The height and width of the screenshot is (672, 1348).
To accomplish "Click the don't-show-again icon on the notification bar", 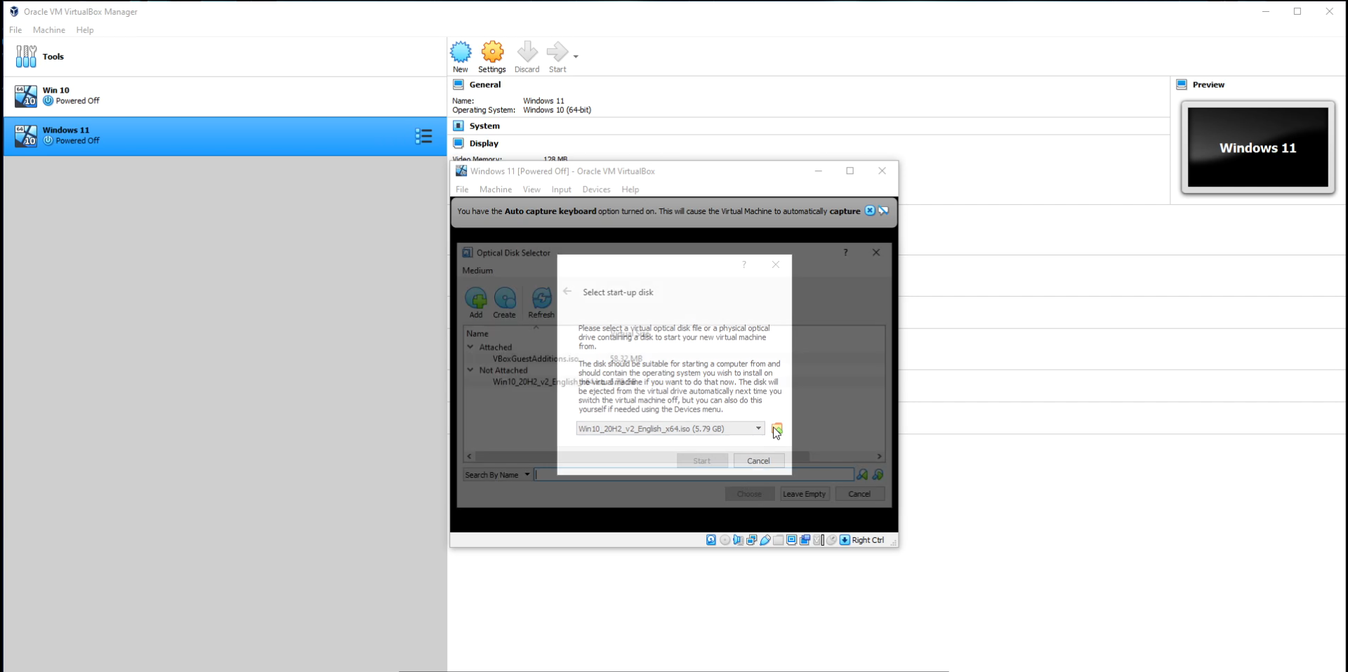I will tap(884, 210).
